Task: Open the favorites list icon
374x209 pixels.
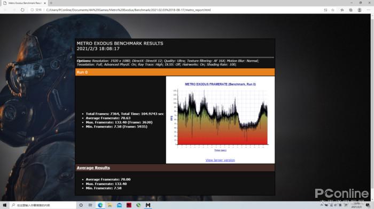Action: pos(342,10)
